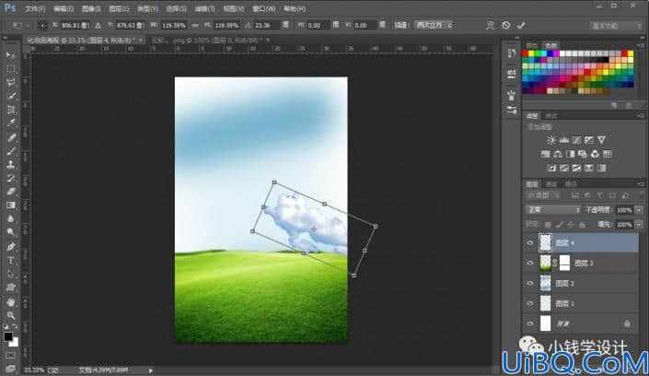Select the Dodge tool

[10, 232]
